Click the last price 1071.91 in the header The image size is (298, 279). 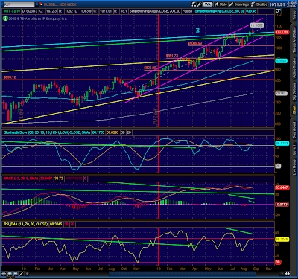click(278, 4)
